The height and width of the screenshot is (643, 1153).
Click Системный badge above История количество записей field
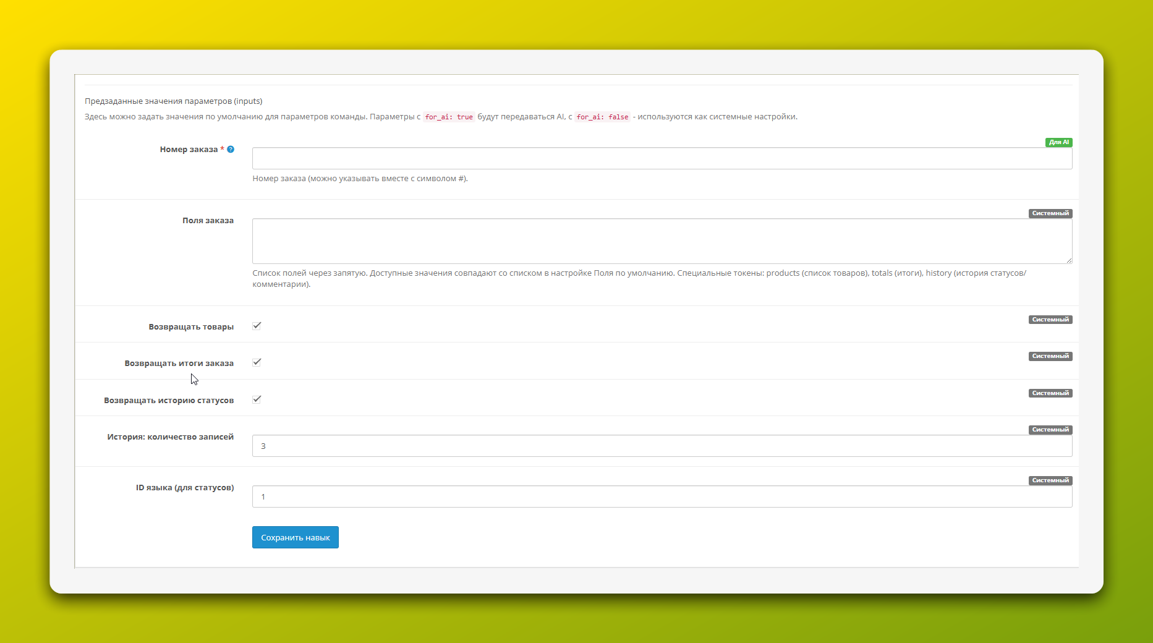1050,430
